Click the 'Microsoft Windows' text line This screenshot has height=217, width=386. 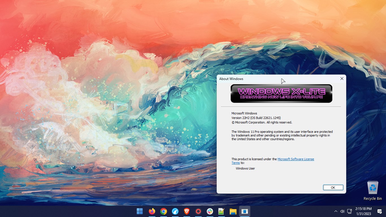(x=244, y=113)
